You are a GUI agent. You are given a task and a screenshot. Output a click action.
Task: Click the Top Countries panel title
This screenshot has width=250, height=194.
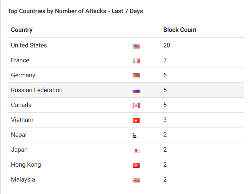[75, 11]
